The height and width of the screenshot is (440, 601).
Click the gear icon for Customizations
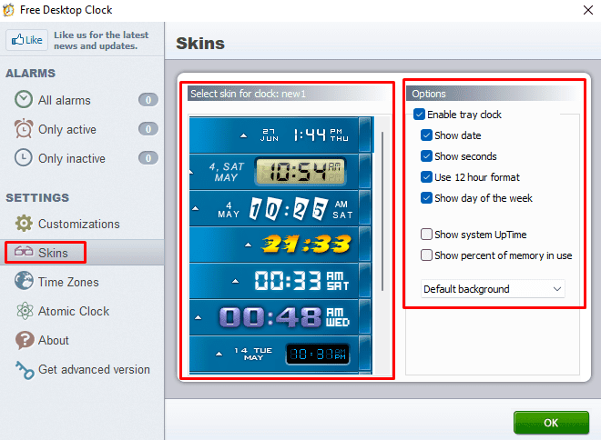24,223
